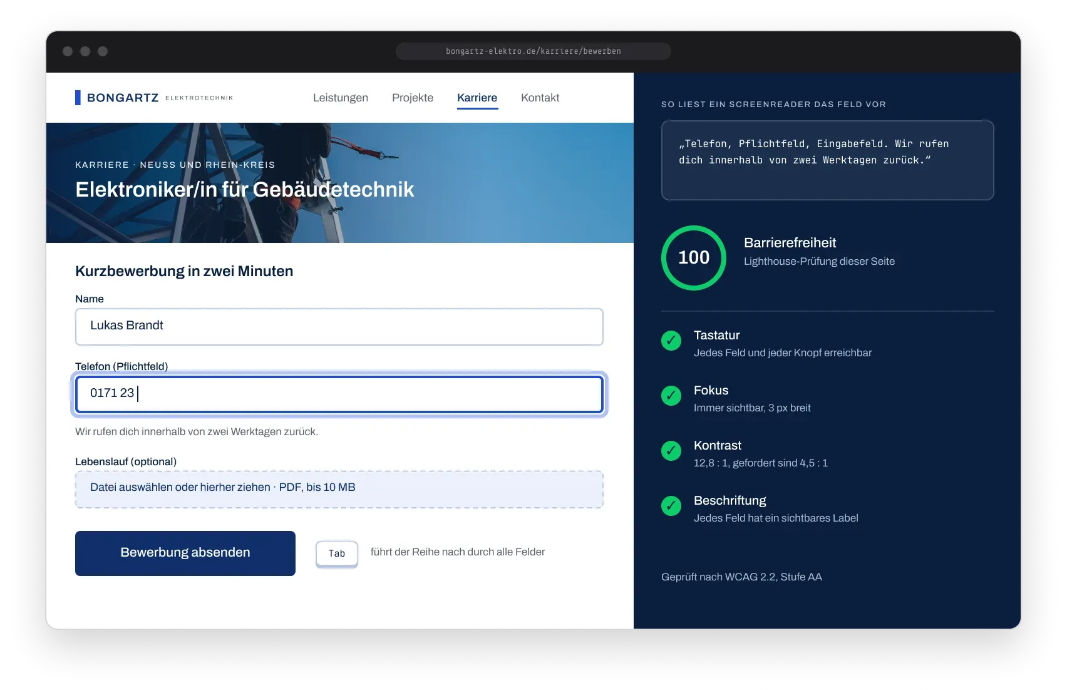This screenshot has height=690, width=1067.
Task: Click the green checkmark beside Beschriftung
Action: [671, 506]
